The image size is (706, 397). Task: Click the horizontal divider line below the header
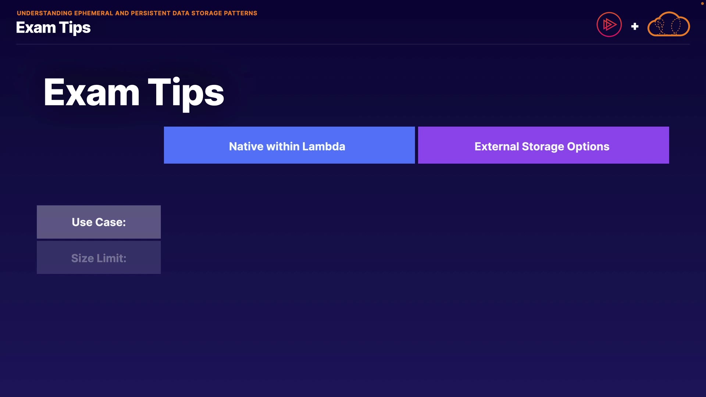352,44
